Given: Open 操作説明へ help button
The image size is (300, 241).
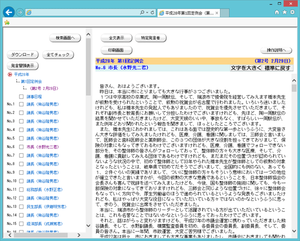Looking at the screenshot, I should (276, 50).
